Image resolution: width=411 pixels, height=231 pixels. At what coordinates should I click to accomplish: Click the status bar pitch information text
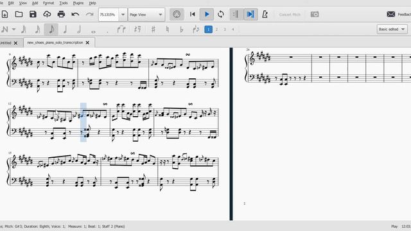tap(62, 227)
